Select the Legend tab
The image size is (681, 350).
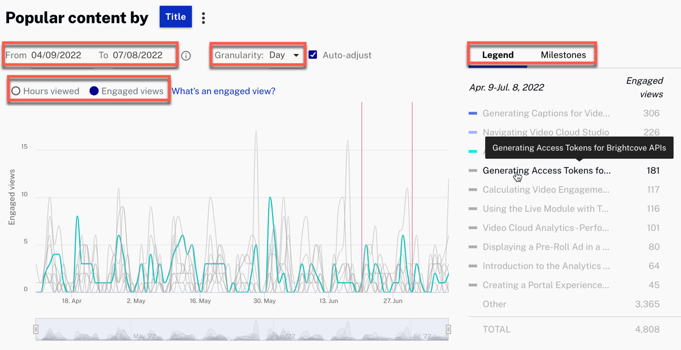(x=498, y=55)
